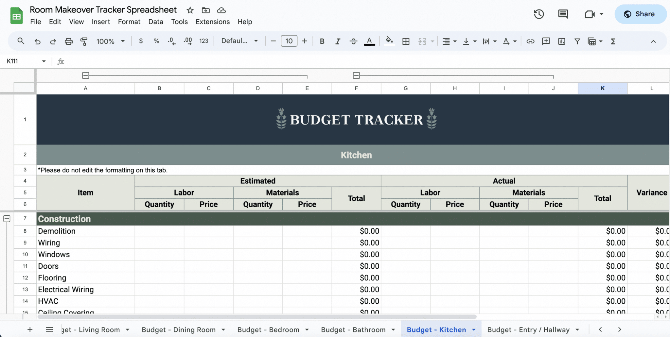
Task: Switch to Budget - Bathroom tab
Action: point(353,329)
